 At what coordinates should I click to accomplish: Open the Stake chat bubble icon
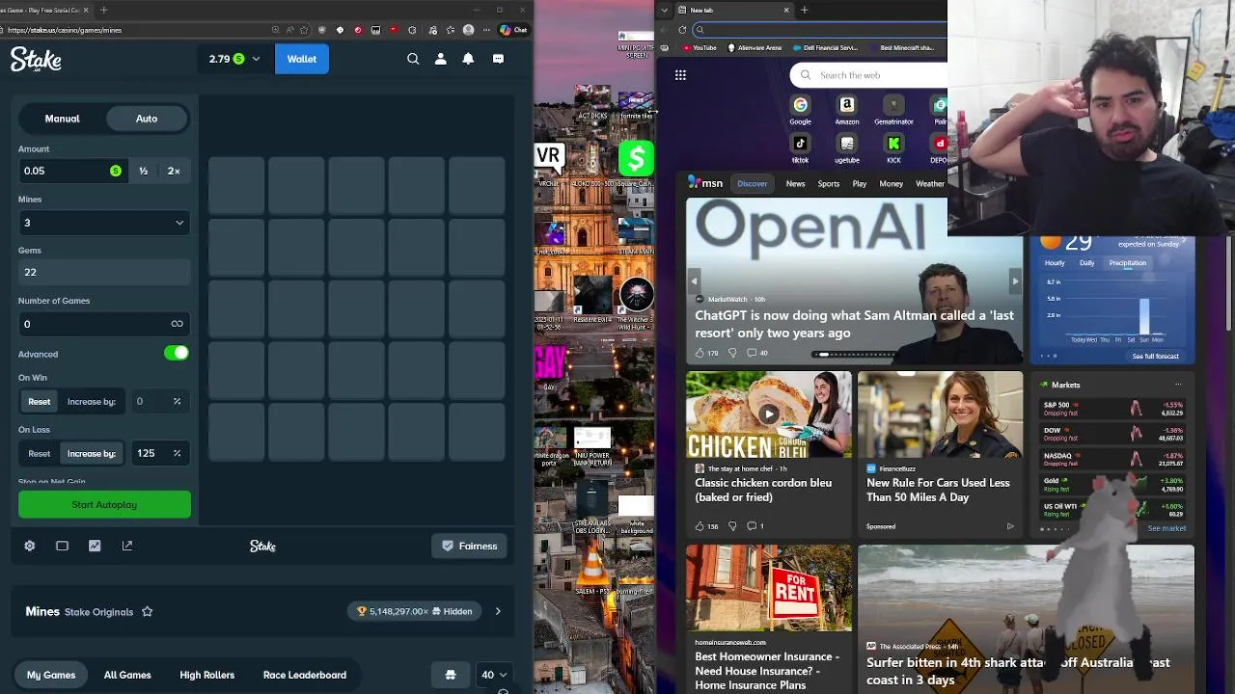tap(498, 59)
